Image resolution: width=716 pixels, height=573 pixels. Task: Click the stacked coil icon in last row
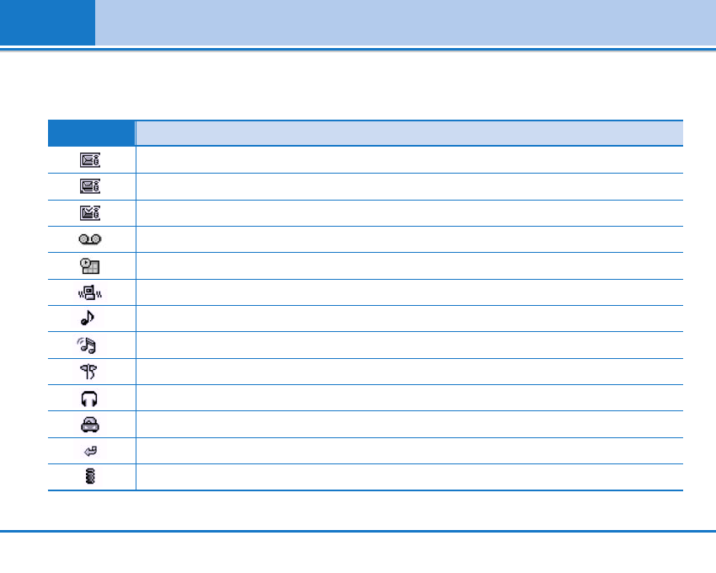91,478
